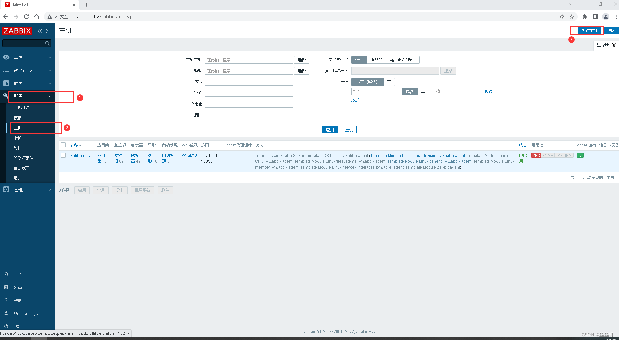619x340 pixels.
Task: Click the 监测 eye icon
Action: click(x=6, y=57)
